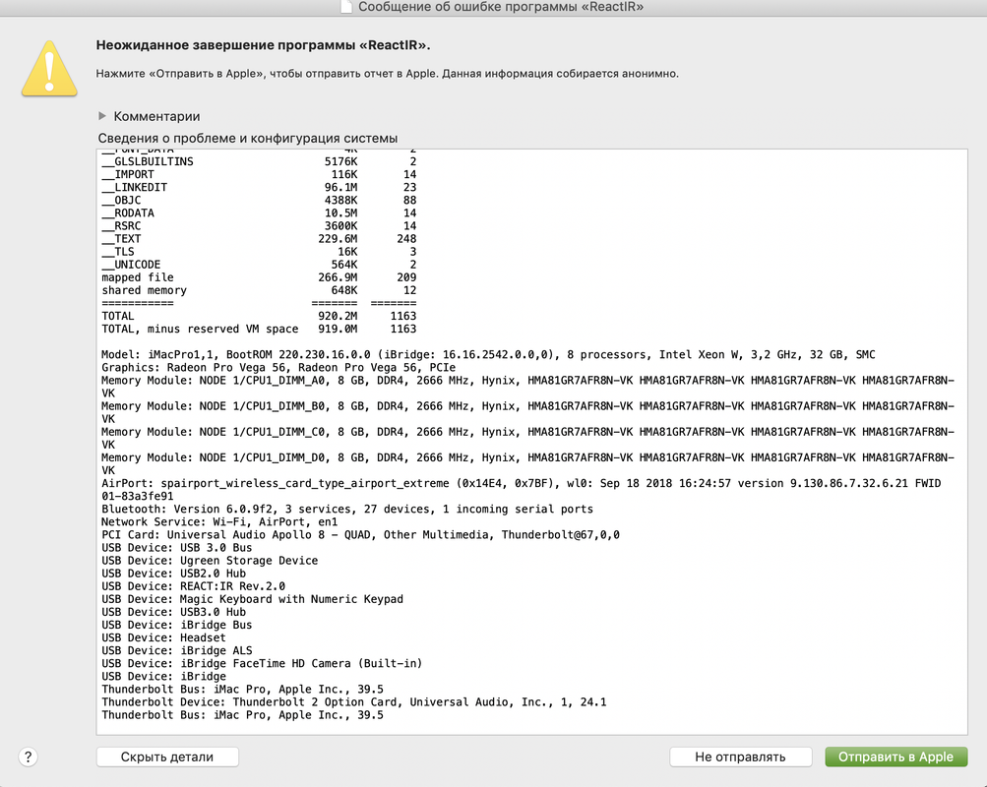Click inside the problem details text area
The height and width of the screenshot is (787, 987).
[x=532, y=442]
